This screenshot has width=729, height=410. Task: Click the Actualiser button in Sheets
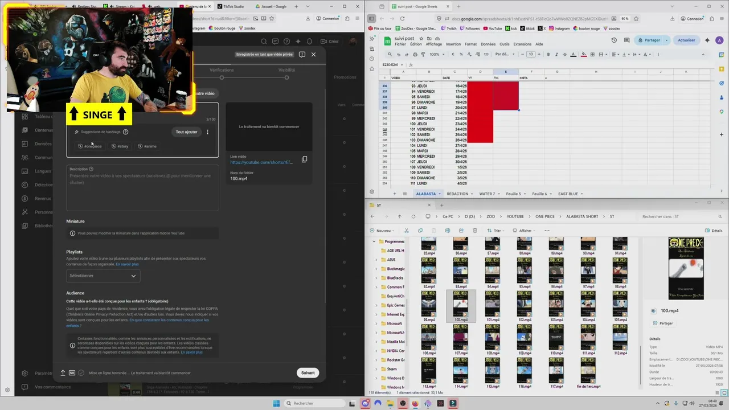(x=686, y=40)
